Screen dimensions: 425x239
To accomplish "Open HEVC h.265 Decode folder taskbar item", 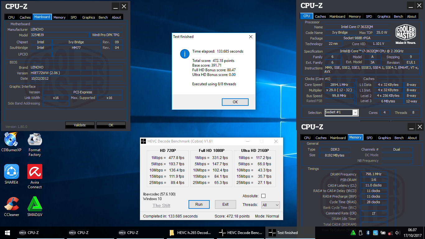I will (190, 232).
